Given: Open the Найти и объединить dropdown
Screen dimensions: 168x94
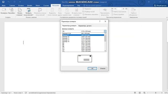Looking at the screenshot, I should [x=134, y=12].
